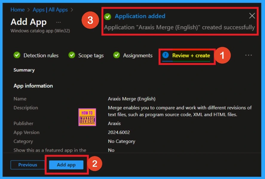
Task: Dismiss the Application added notification
Action: click(252, 16)
